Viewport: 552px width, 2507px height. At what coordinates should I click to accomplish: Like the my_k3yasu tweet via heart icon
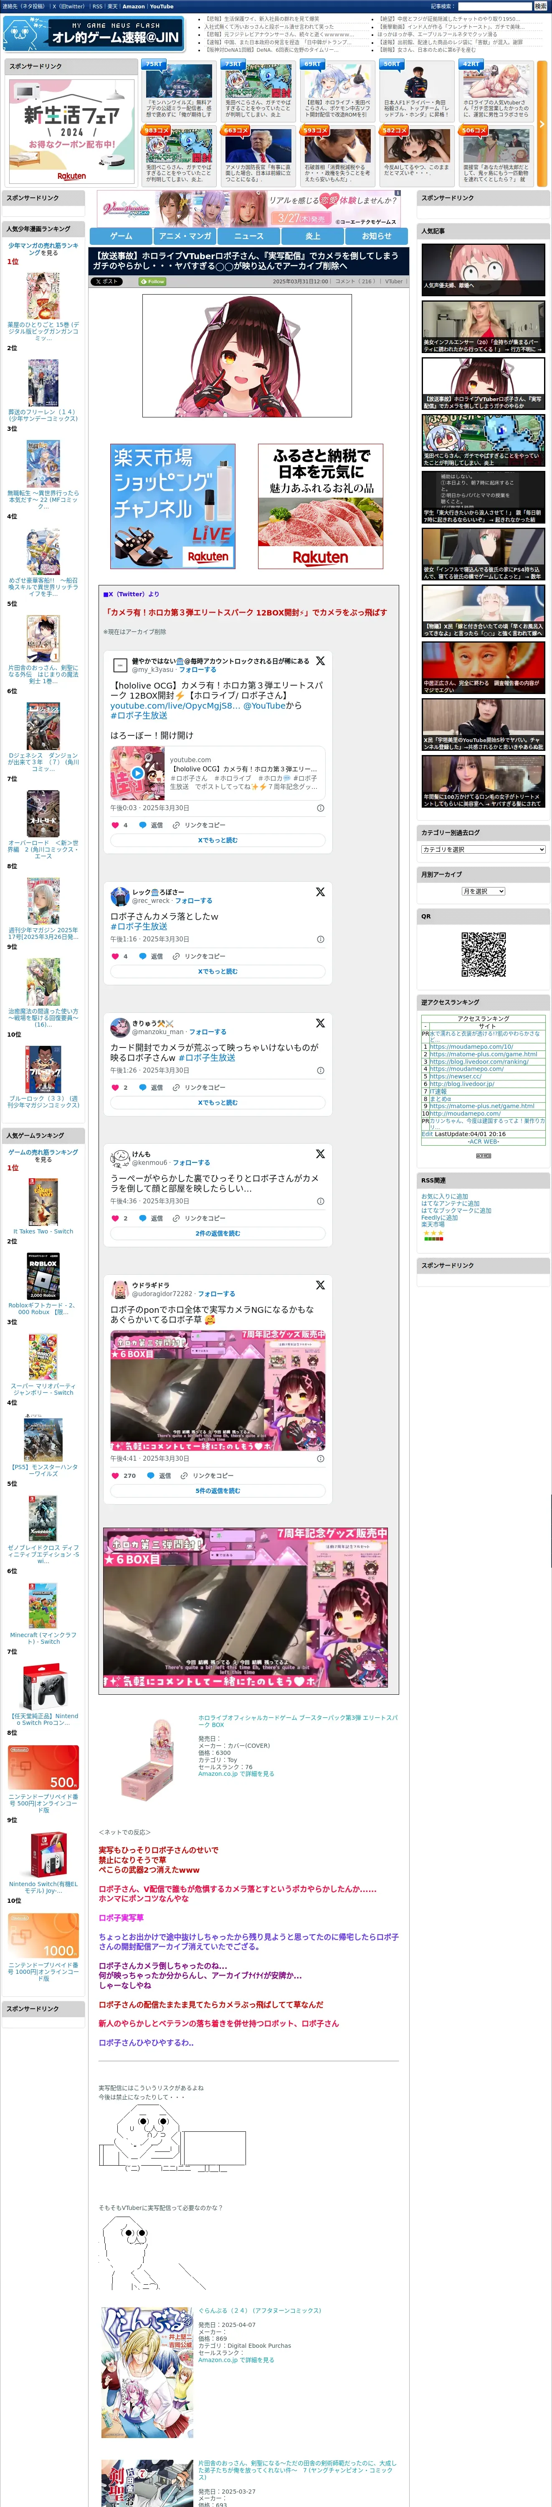pos(115,824)
